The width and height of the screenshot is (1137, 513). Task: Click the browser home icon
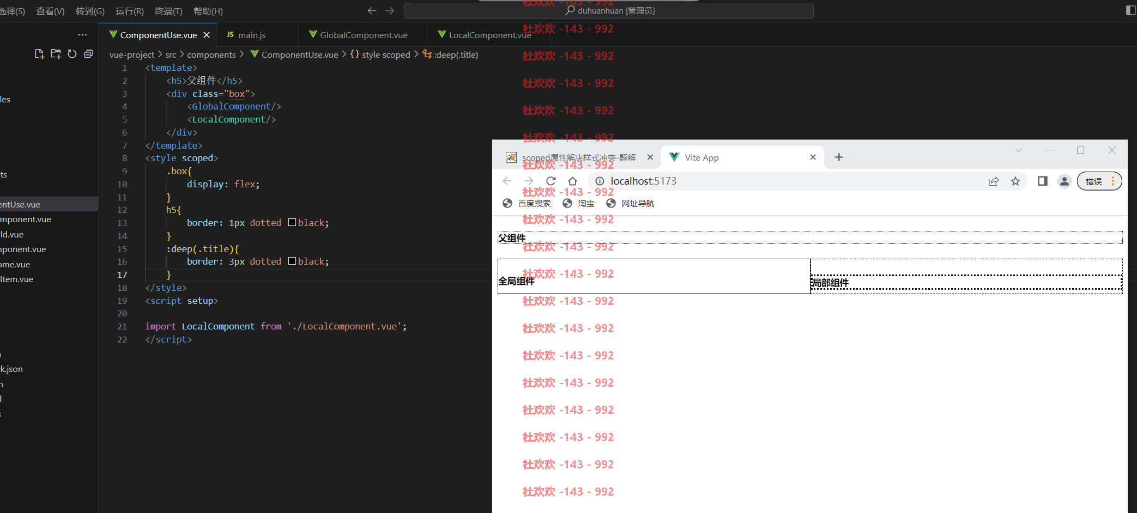(572, 181)
